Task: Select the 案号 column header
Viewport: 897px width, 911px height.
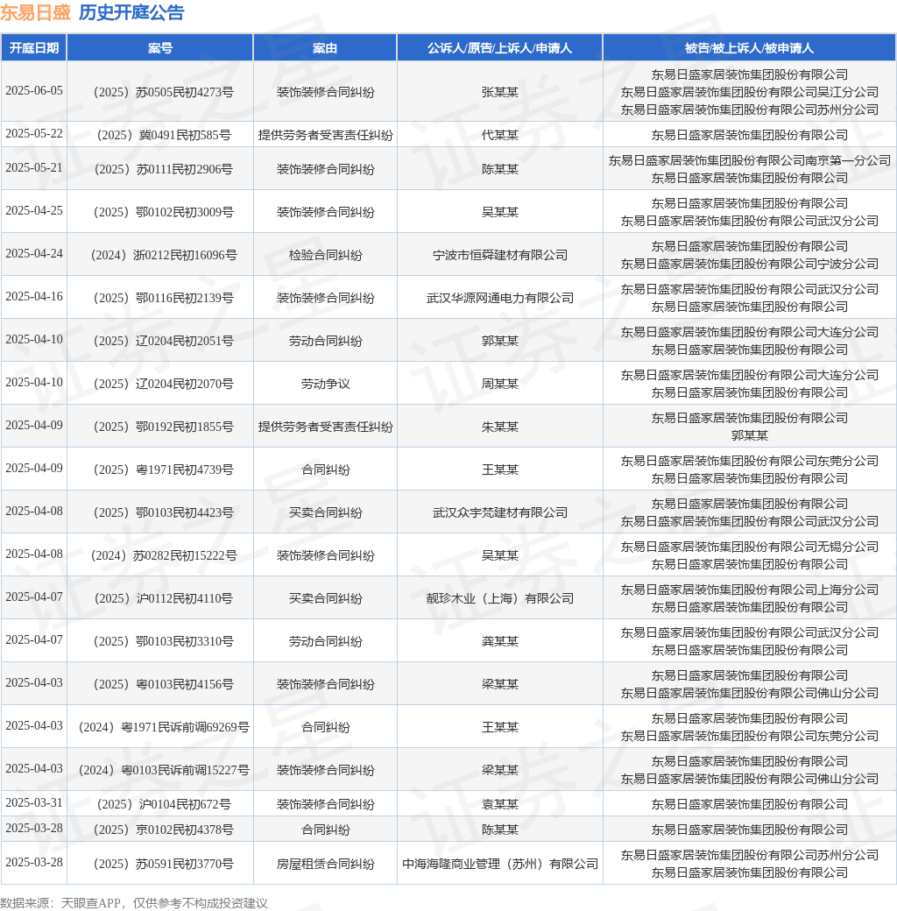Action: (160, 48)
